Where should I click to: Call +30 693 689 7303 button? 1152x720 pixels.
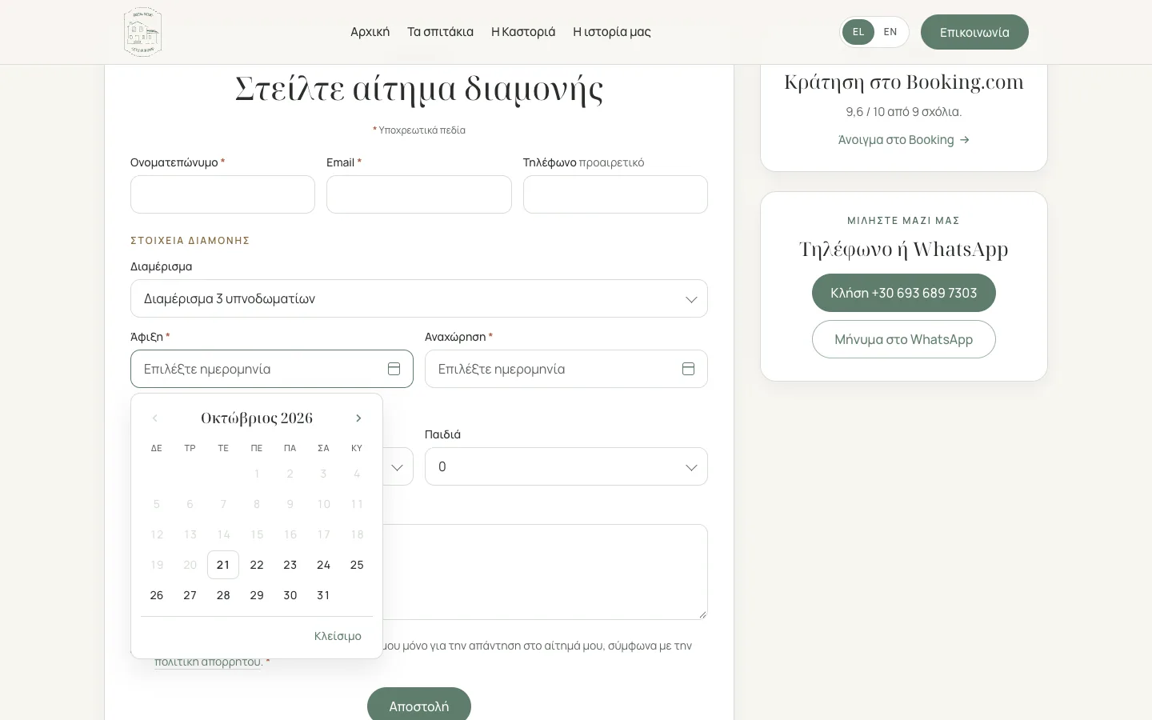coord(904,293)
